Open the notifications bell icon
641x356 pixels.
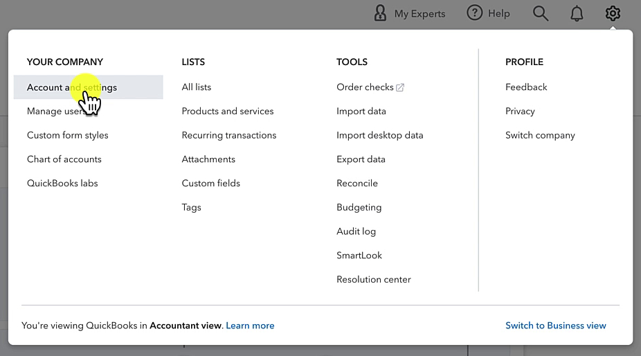(577, 13)
